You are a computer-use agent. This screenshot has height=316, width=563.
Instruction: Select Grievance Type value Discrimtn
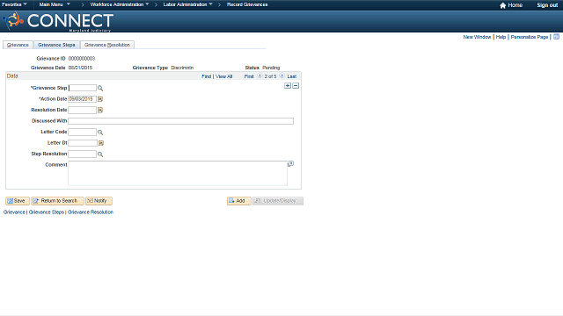182,68
